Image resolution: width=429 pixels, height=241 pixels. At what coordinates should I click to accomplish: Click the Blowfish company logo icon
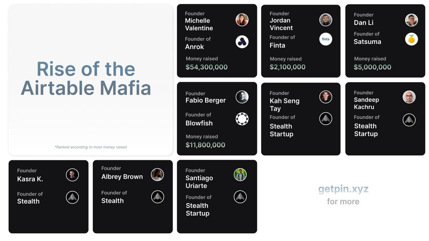click(x=242, y=119)
